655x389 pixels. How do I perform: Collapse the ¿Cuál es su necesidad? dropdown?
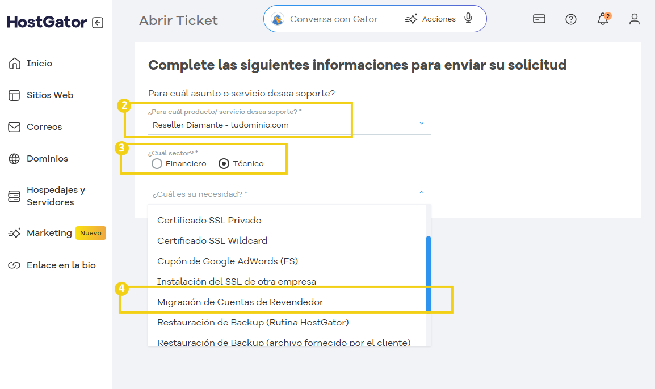(421, 192)
